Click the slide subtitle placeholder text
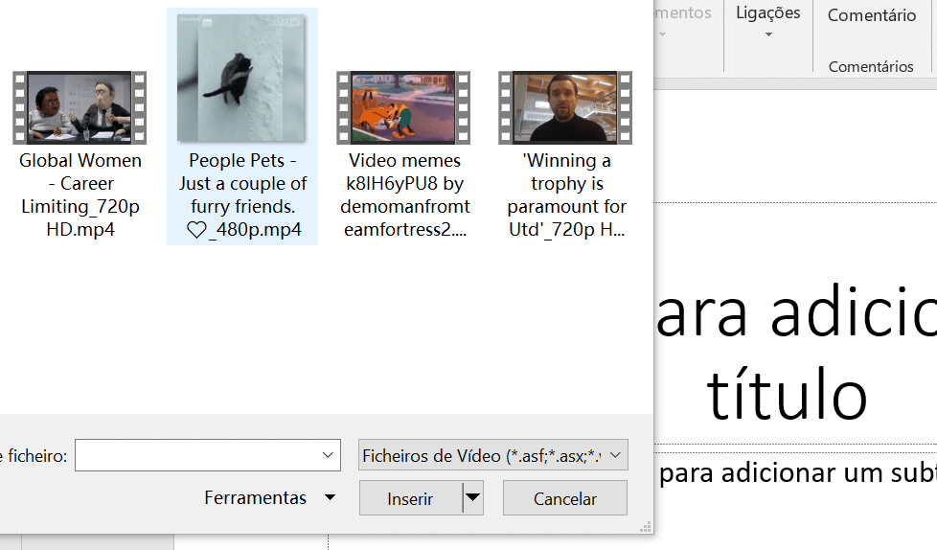The image size is (937, 550). tap(797, 472)
